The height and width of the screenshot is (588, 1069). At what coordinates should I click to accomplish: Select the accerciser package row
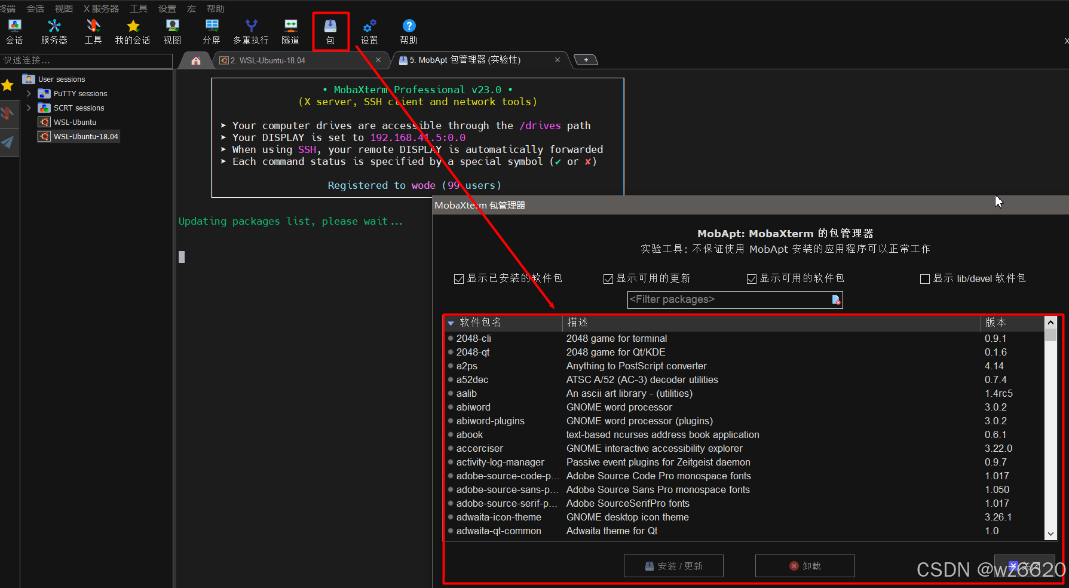744,448
